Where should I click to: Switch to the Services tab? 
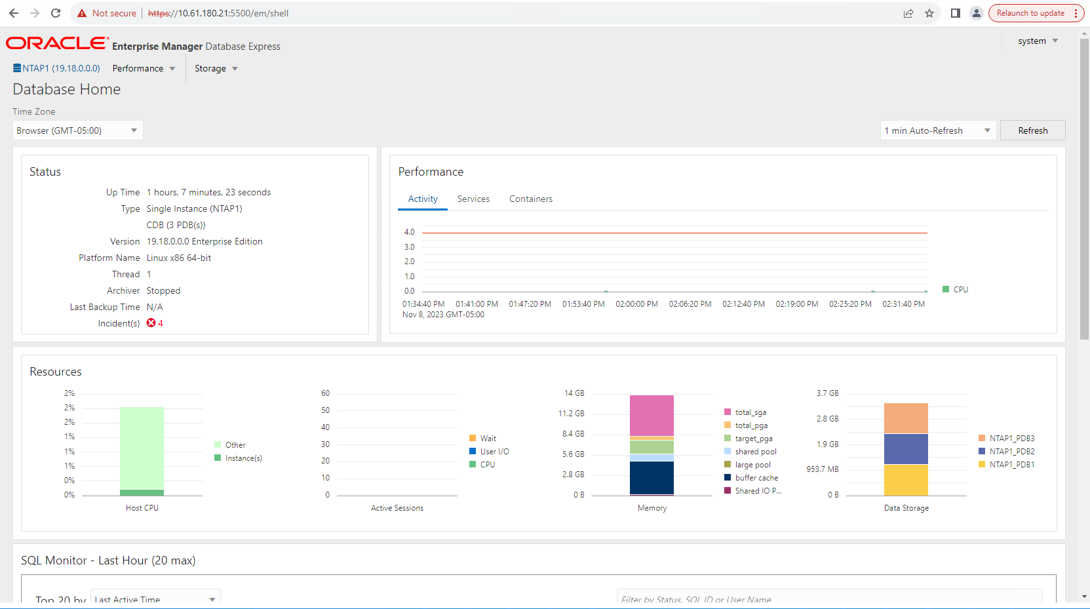[473, 199]
